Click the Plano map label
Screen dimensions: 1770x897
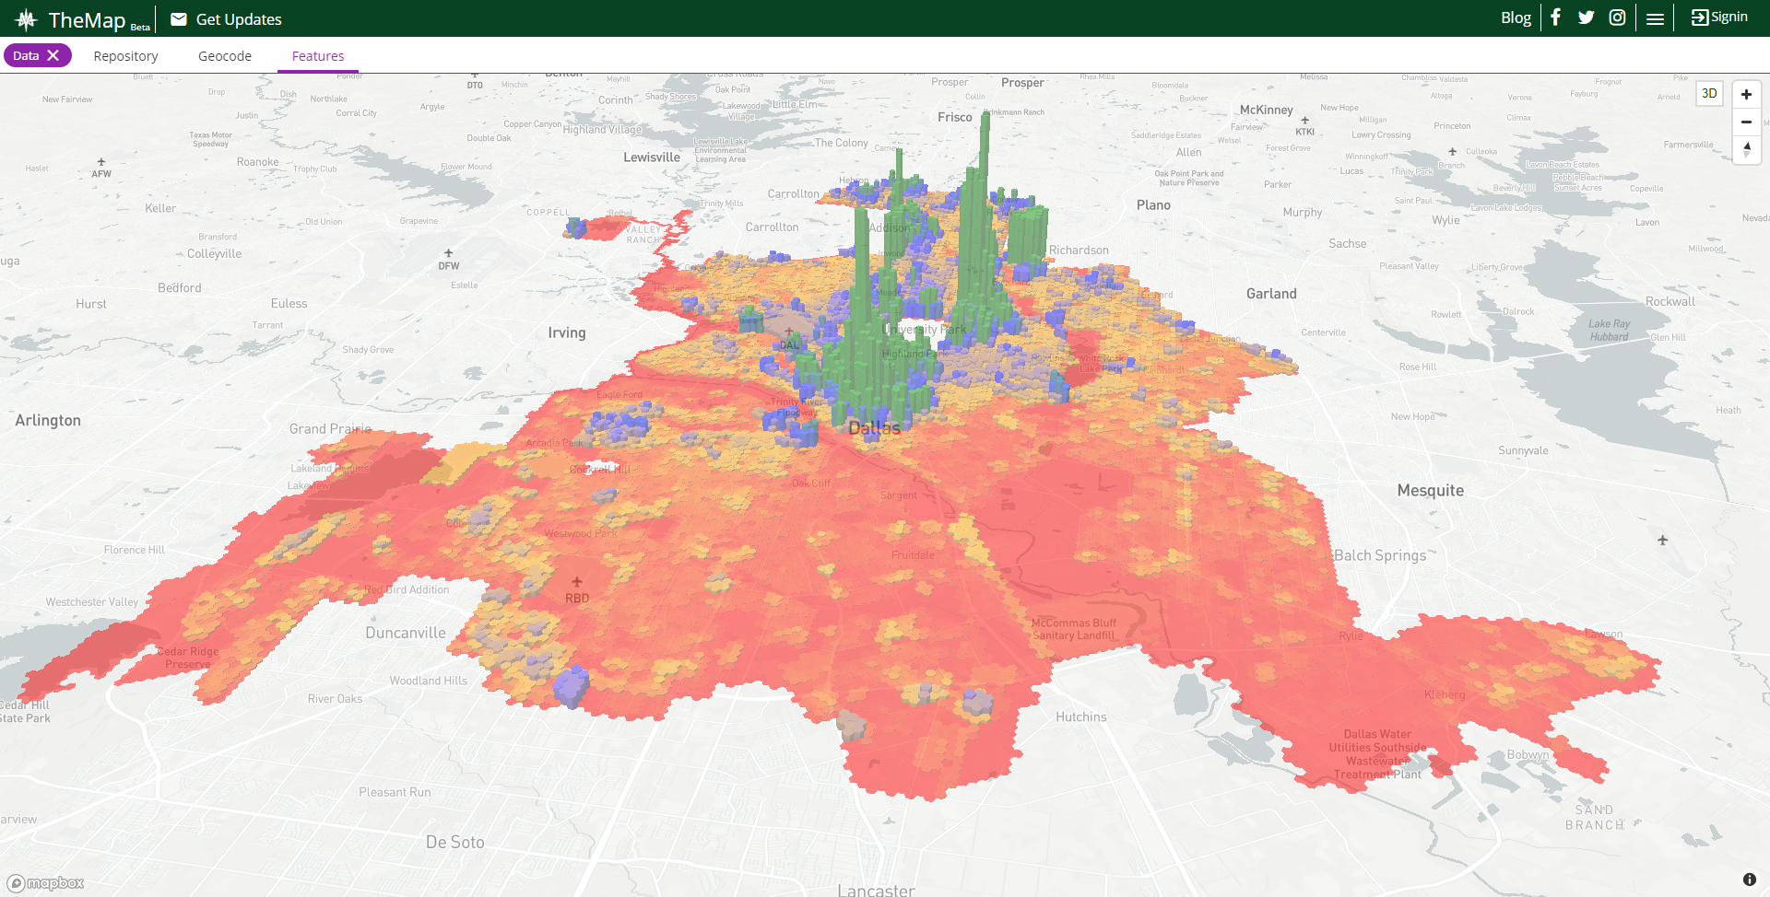pos(1153,205)
